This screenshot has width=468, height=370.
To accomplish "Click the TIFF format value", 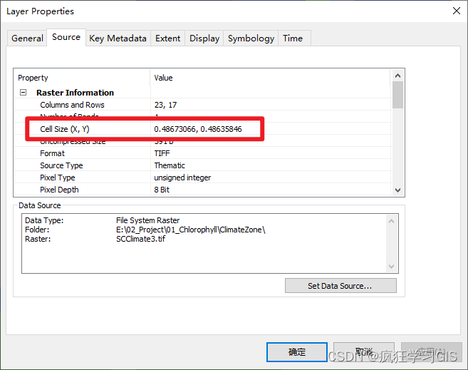I will pyautogui.click(x=162, y=153).
